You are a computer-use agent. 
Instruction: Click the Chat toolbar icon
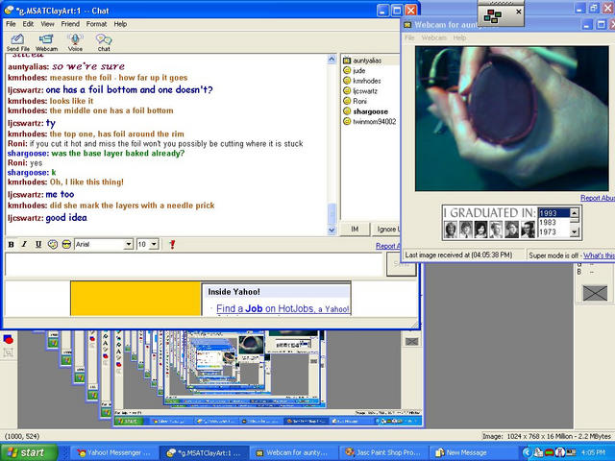coord(104,42)
